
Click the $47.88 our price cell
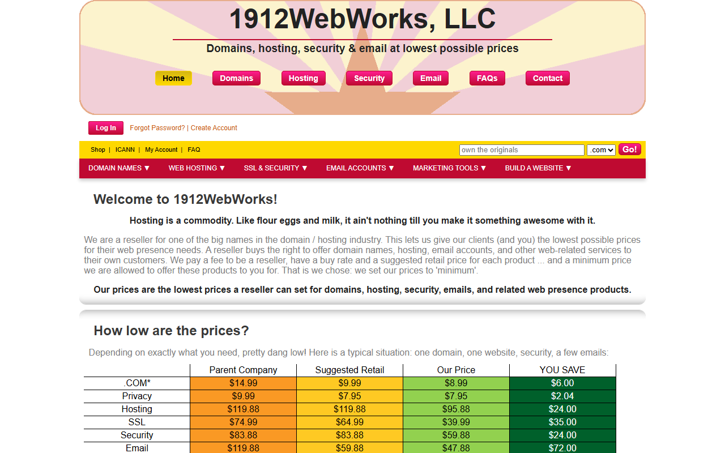(x=456, y=448)
